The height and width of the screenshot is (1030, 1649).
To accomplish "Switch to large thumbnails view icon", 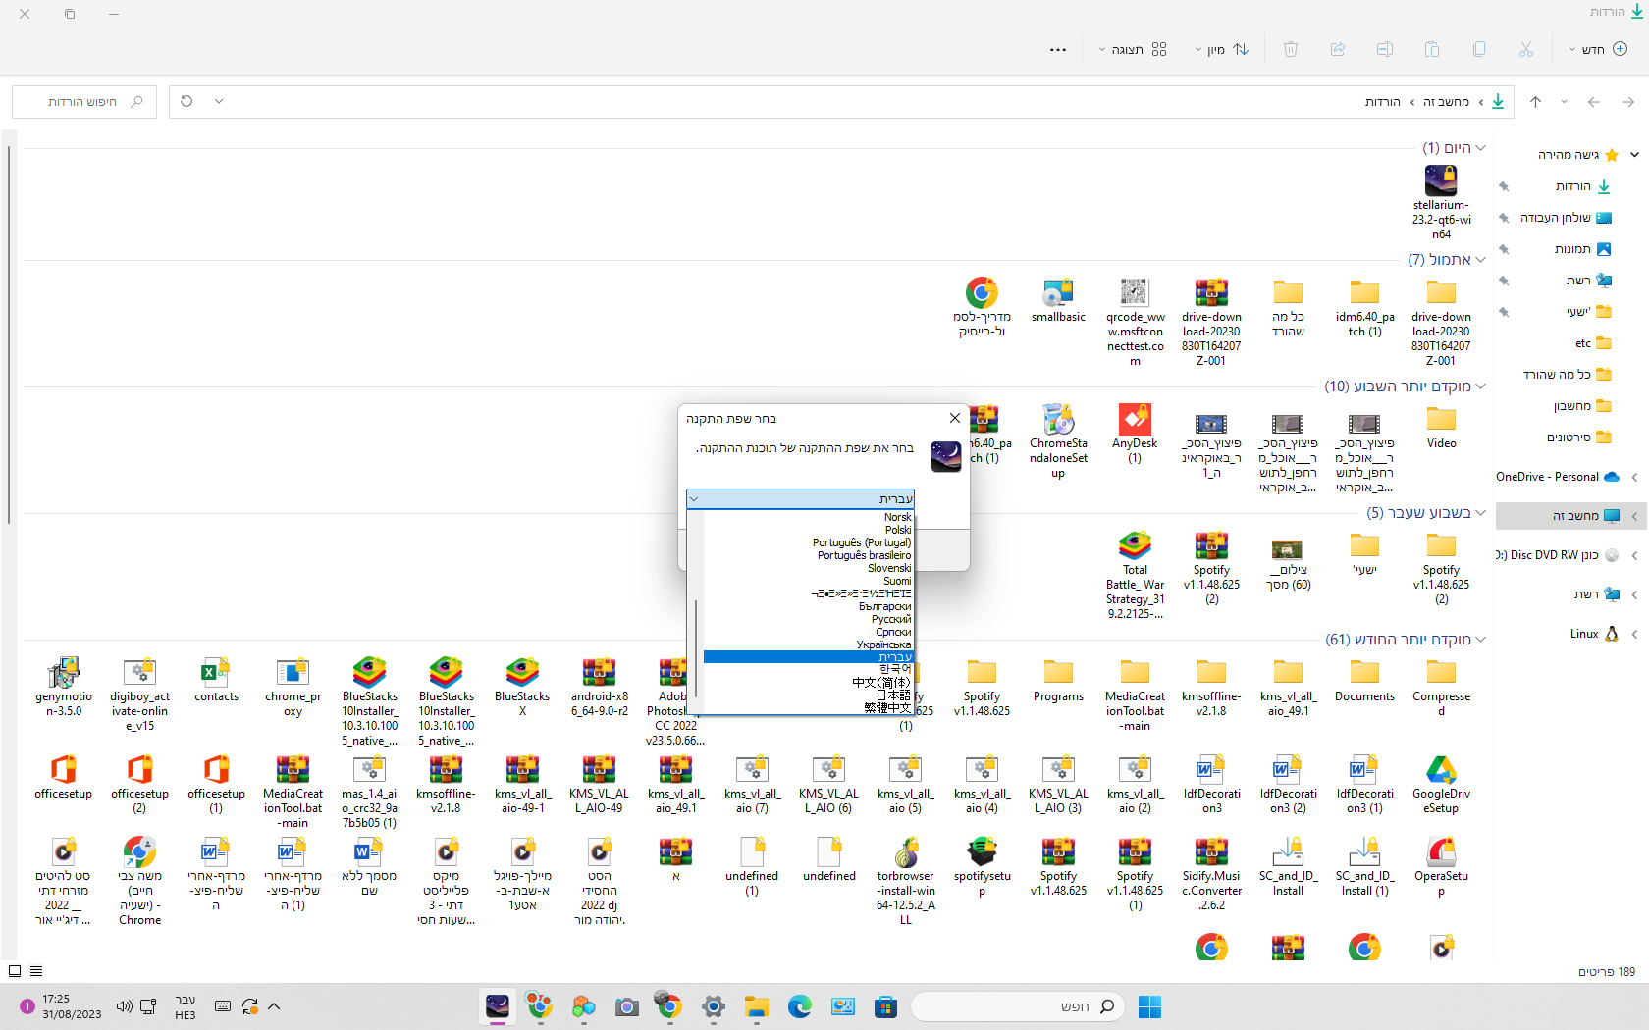I will click(15, 971).
